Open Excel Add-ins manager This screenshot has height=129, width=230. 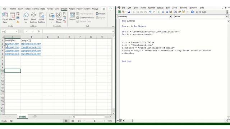coord(33,18)
